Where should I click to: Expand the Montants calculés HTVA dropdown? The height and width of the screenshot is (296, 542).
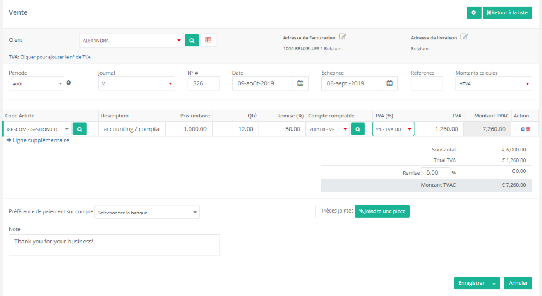tap(494, 83)
